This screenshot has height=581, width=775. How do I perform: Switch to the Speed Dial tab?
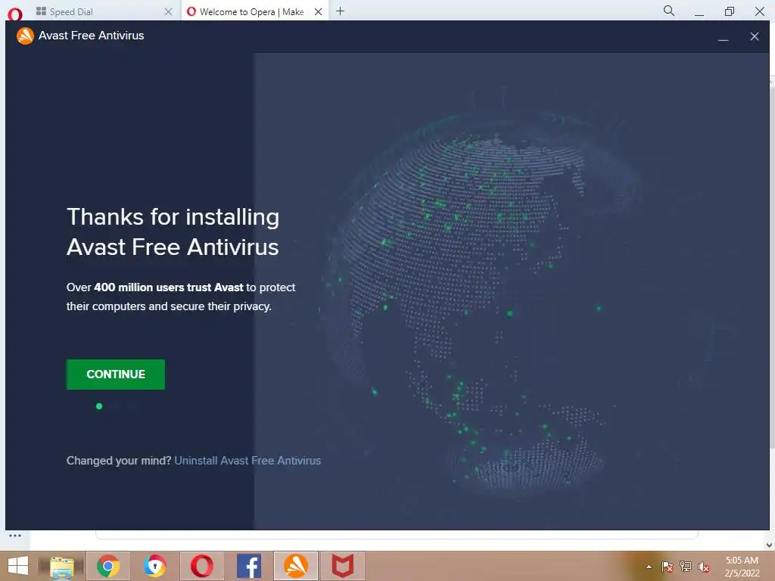click(x=99, y=11)
